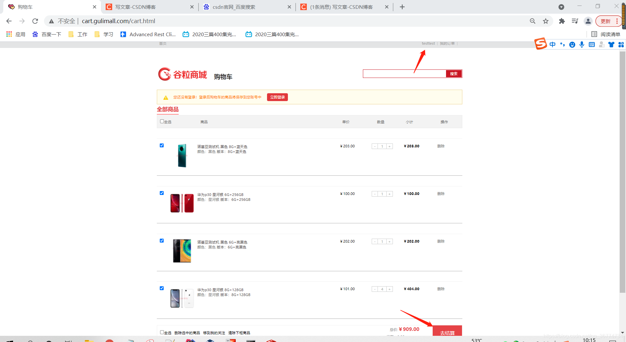Viewport: 626px width, 342px height.
Task: Close the csdn官网_百度搜索 tab
Action: (289, 7)
